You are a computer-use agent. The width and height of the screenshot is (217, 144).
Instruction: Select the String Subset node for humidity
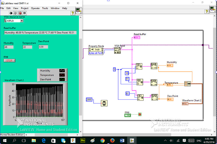tap(139, 66)
